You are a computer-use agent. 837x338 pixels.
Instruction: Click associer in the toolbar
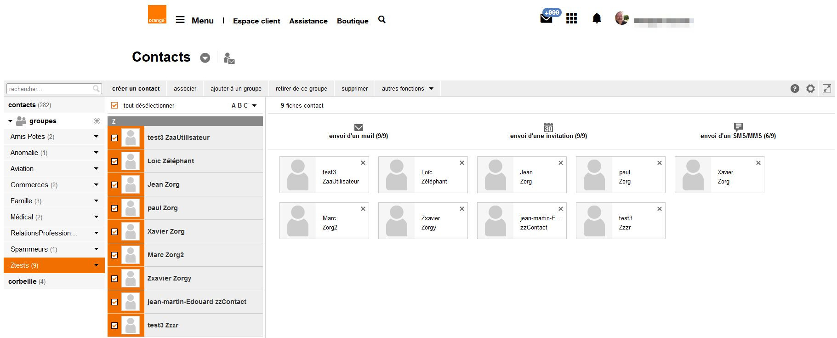click(185, 89)
